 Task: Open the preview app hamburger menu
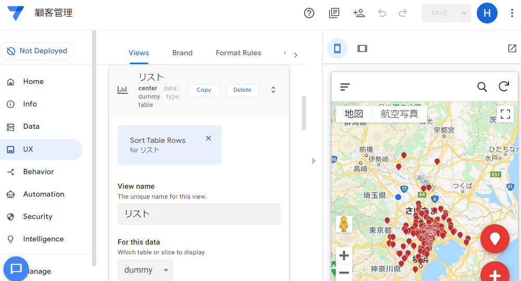(345, 87)
